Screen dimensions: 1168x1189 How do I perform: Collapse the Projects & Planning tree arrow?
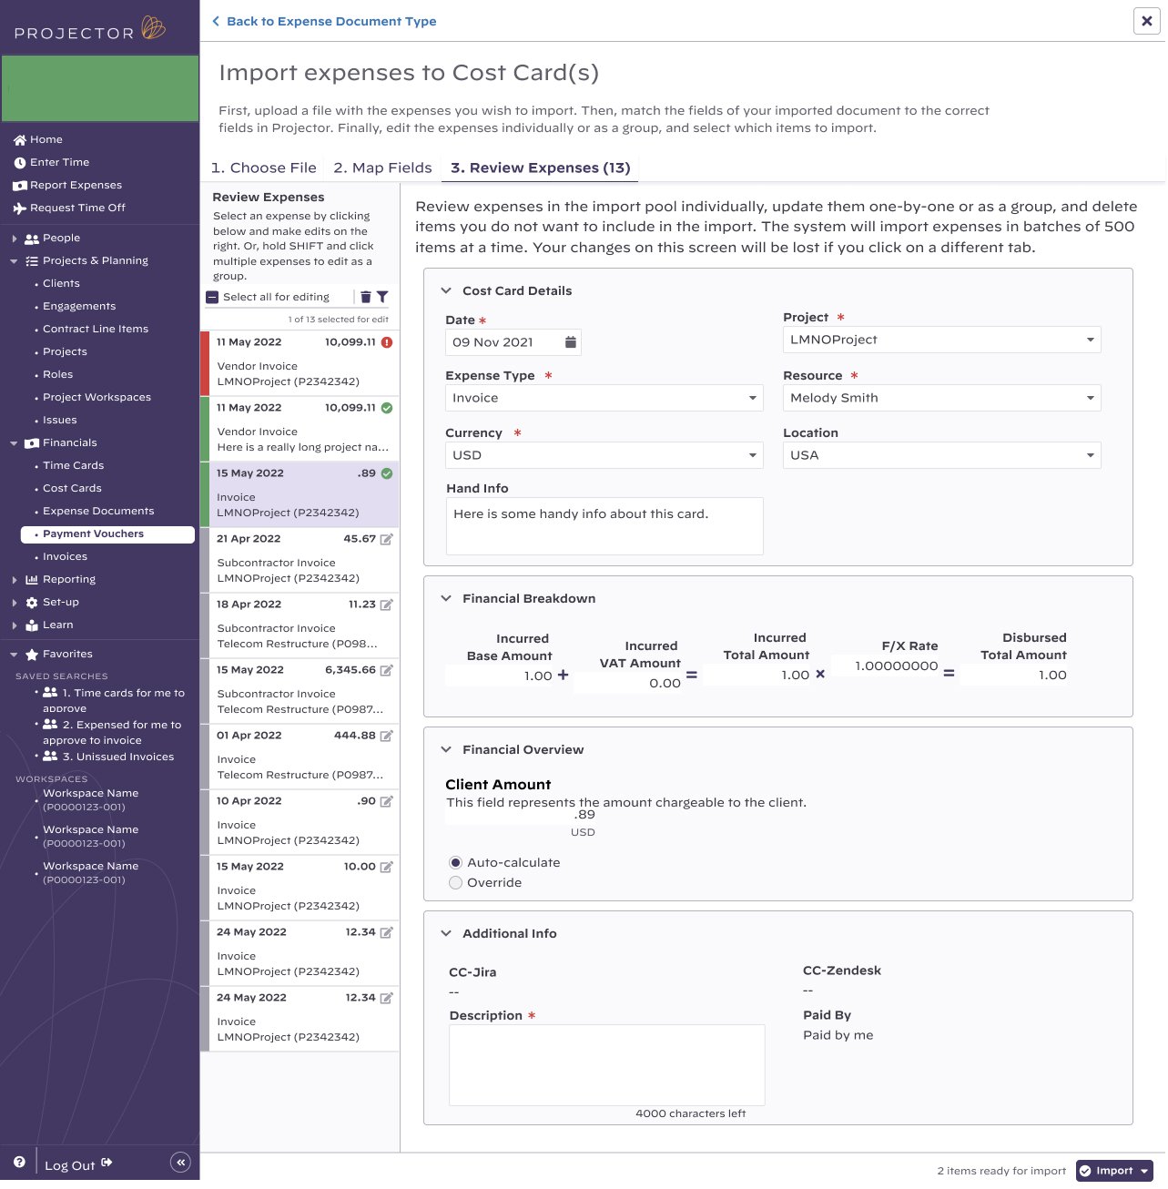(x=14, y=262)
